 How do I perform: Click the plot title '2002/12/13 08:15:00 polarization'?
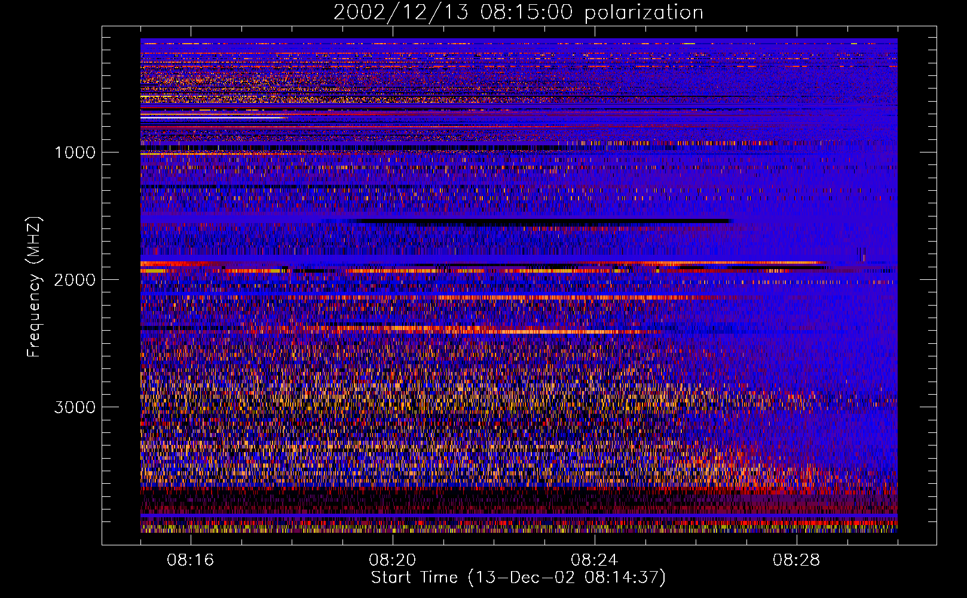coord(518,13)
